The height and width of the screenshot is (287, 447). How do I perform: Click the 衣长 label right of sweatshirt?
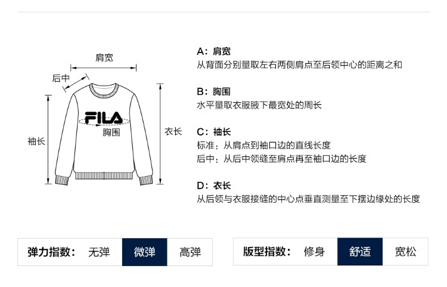[173, 131]
